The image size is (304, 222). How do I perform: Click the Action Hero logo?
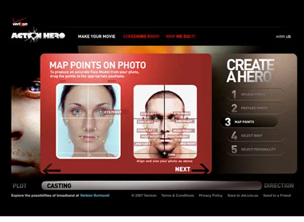(38, 35)
